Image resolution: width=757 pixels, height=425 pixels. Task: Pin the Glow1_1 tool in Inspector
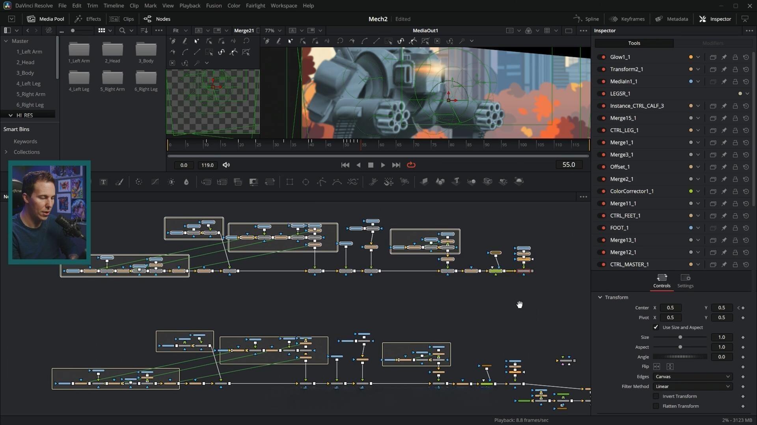[724, 57]
